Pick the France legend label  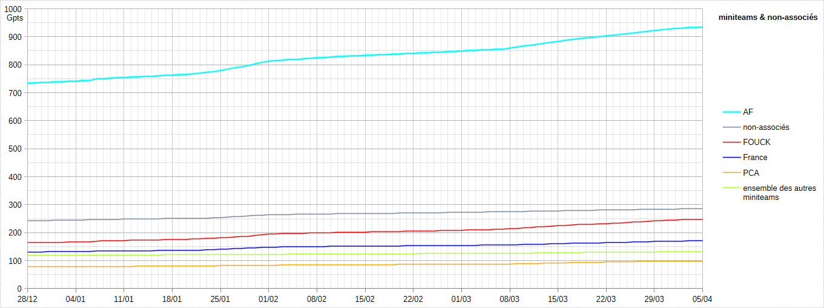[x=755, y=157]
